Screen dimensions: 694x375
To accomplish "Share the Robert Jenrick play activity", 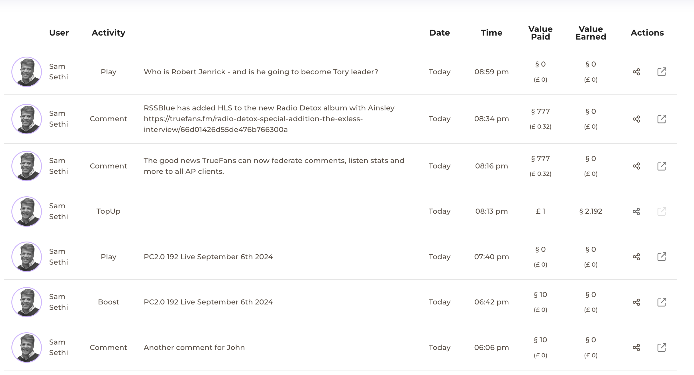I will click(636, 72).
